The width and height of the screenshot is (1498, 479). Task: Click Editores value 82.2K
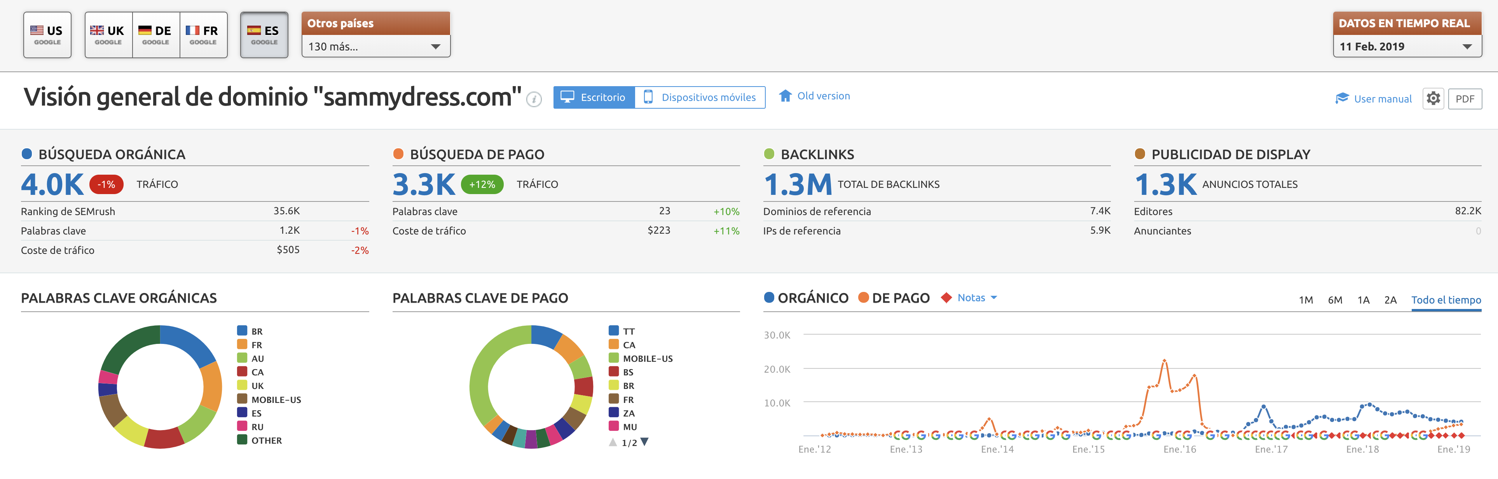click(x=1468, y=211)
